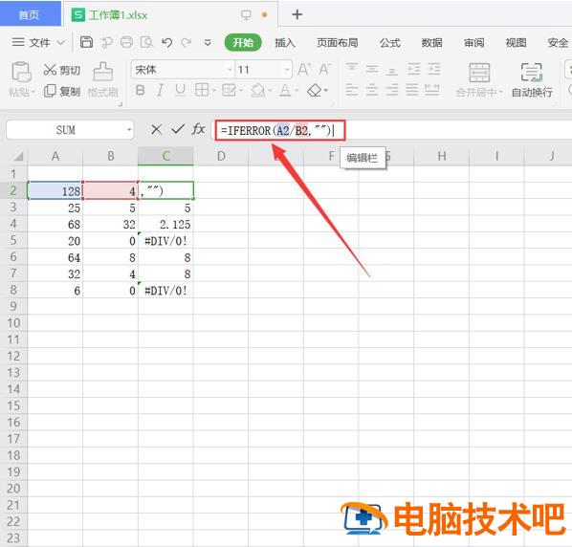This screenshot has height=547, width=572.
Task: Expand the font color dropdown arrow
Action: [297, 91]
